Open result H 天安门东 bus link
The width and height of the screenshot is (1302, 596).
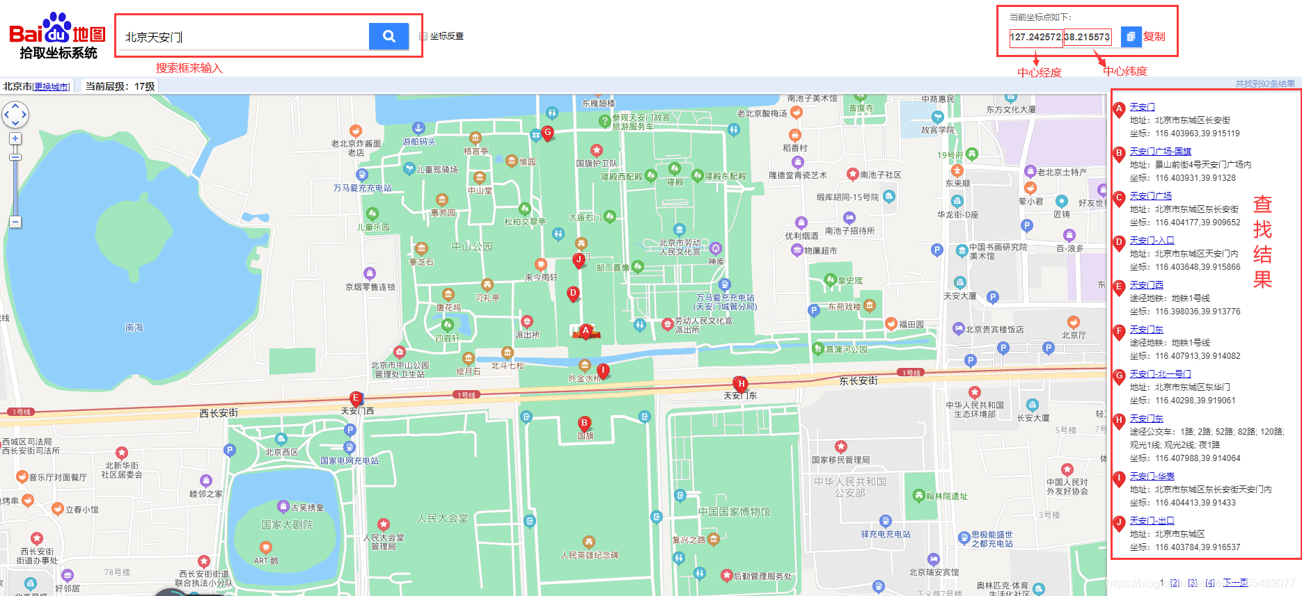pos(1146,418)
